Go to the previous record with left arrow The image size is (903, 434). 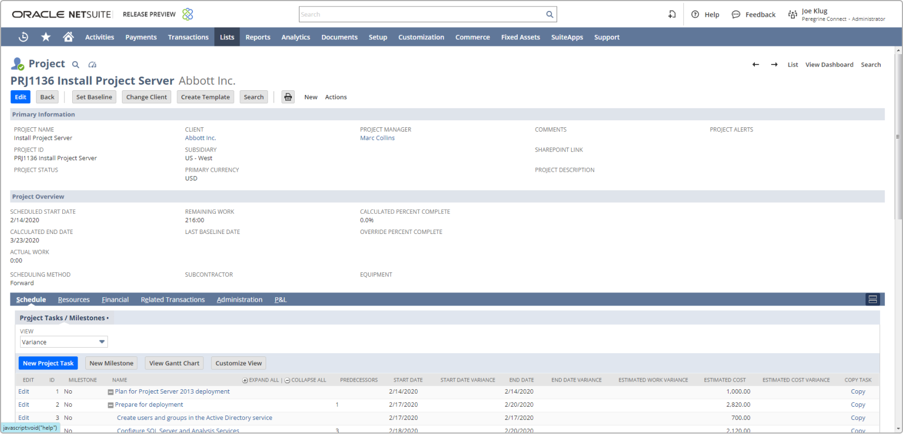(755, 64)
